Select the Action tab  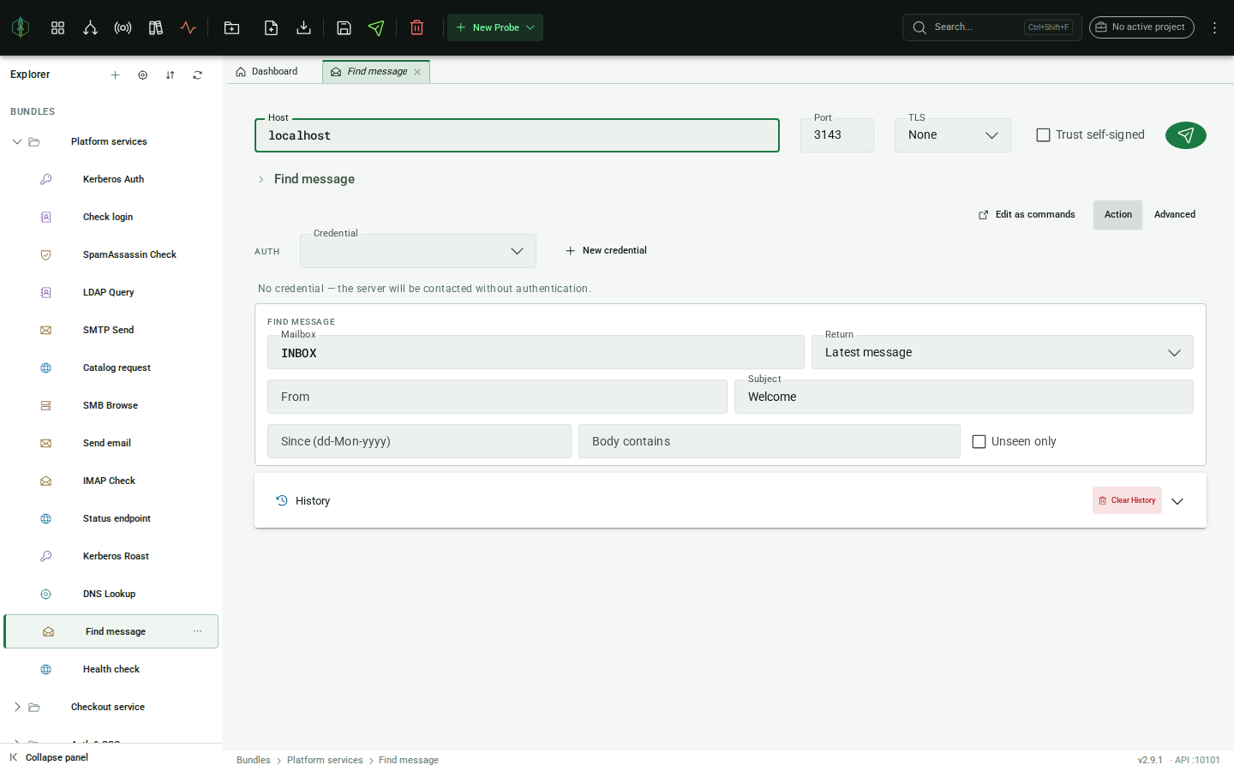pos(1118,215)
